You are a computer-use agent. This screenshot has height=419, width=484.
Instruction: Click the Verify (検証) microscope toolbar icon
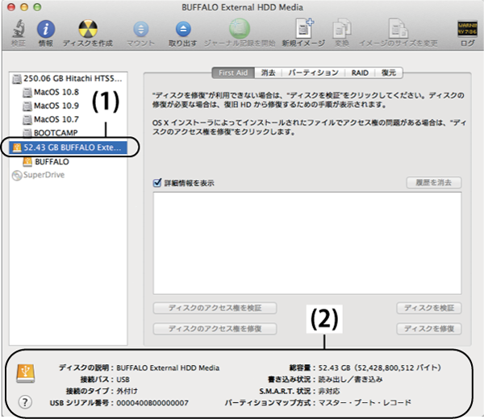[19, 29]
